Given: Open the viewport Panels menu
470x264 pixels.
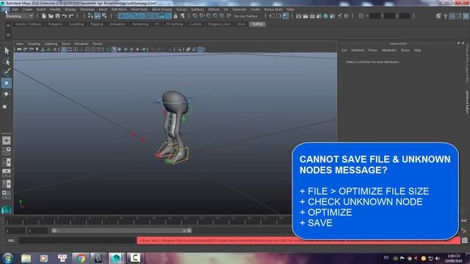Looking at the screenshot, I should point(98,44).
